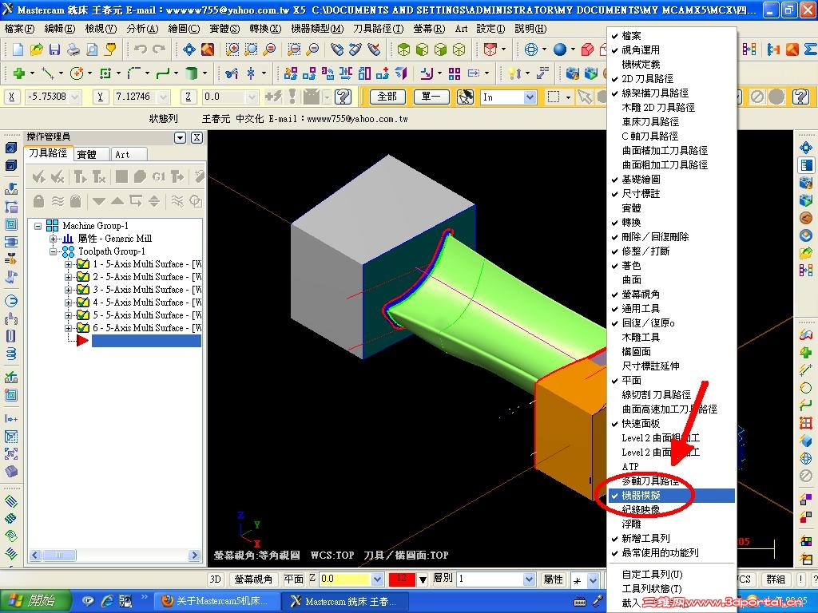The image size is (818, 613).
Task: Click the Repaint screen icon
Action: coord(208,49)
